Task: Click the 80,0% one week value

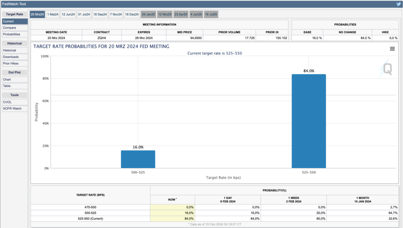Action: (x=321, y=219)
